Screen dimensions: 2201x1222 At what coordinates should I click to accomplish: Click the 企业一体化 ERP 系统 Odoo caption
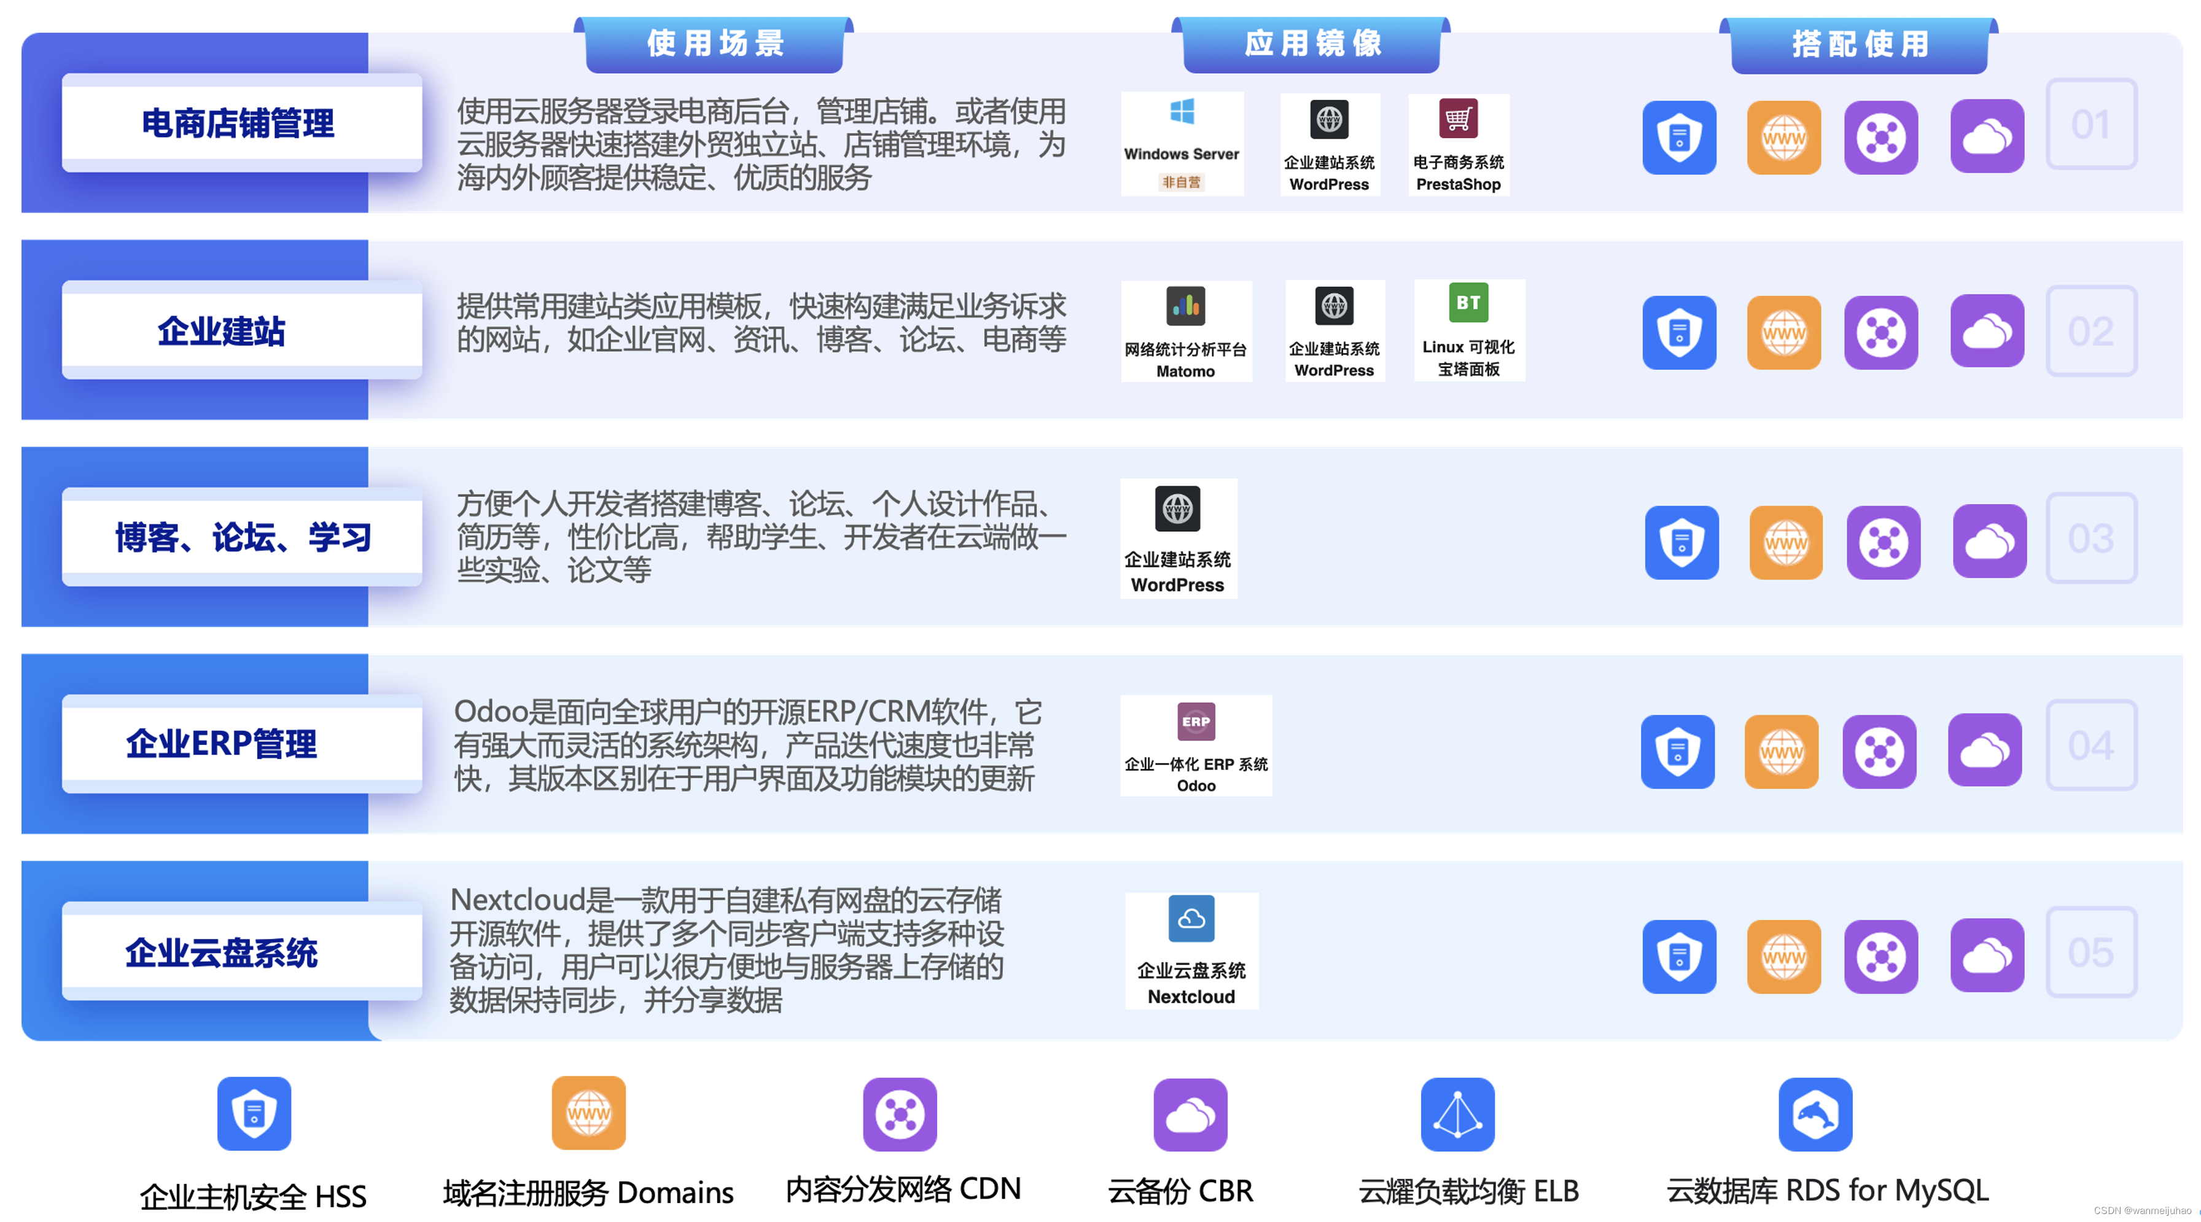[1196, 774]
